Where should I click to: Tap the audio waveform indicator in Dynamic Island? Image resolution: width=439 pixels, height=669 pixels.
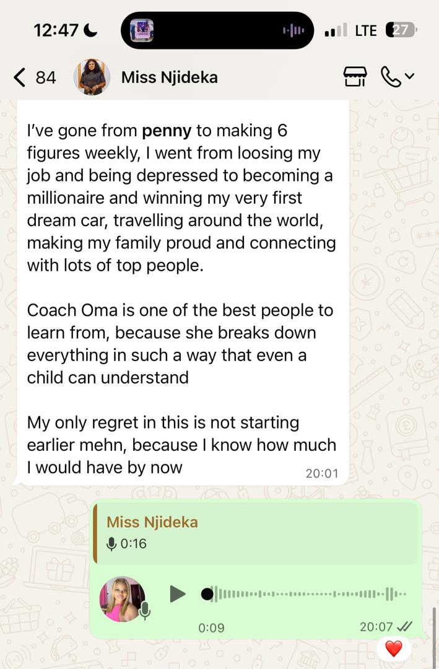[293, 30]
